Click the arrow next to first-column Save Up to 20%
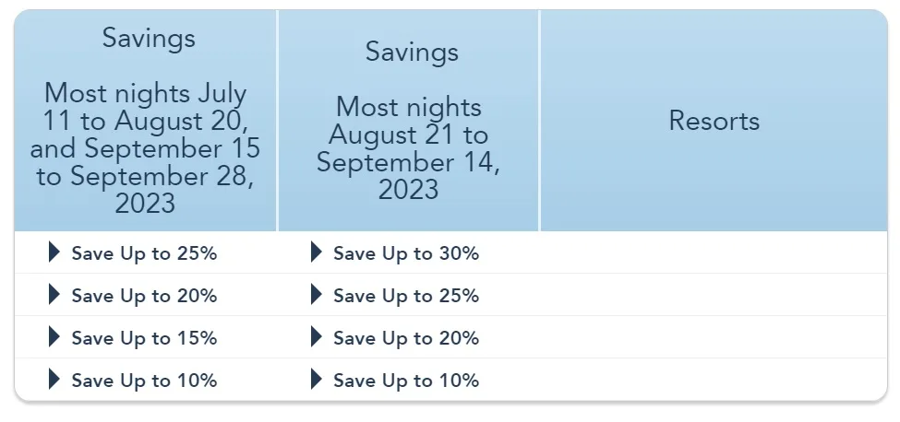The height and width of the screenshot is (422, 900). [54, 294]
